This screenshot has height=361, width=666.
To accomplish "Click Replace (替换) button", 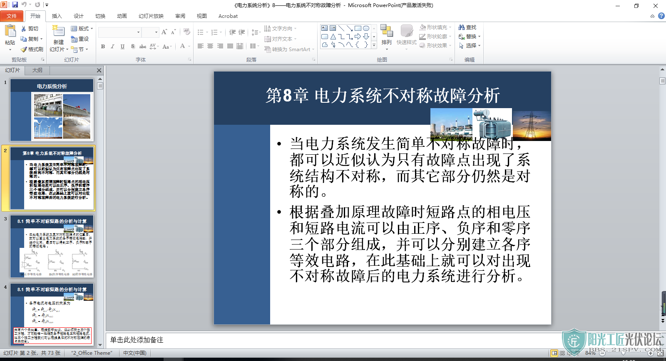I will click(x=470, y=36).
